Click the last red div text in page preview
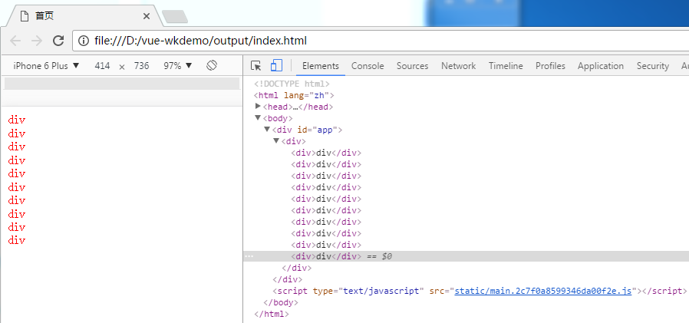Image resolution: width=689 pixels, height=323 pixels. 17,240
